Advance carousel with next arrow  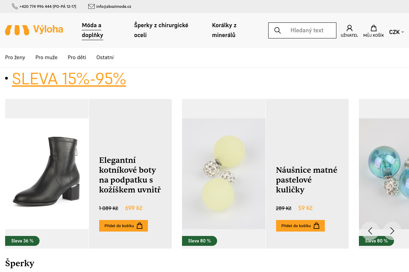click(x=392, y=231)
